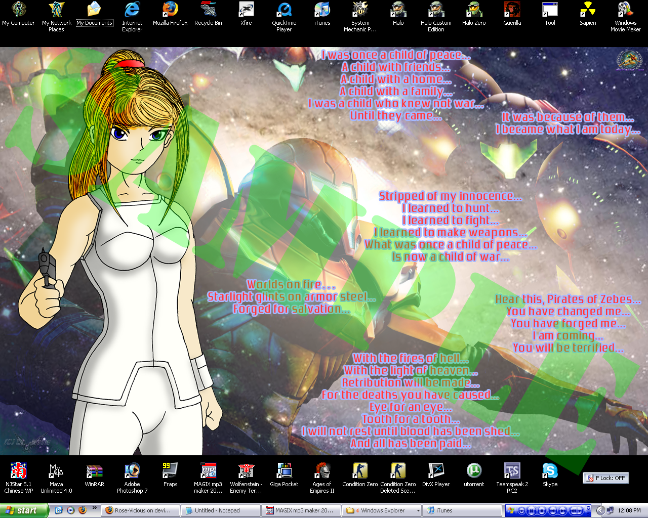
Task: Pause playback in Media Player toolbar
Action: click(531, 510)
